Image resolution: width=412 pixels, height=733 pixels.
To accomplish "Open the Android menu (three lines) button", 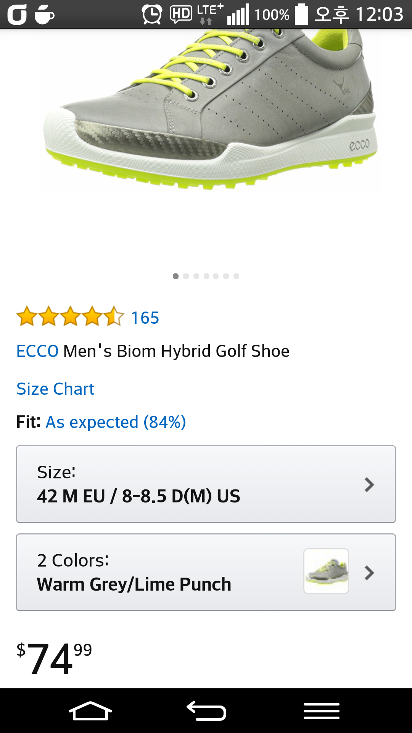I will pyautogui.click(x=322, y=711).
